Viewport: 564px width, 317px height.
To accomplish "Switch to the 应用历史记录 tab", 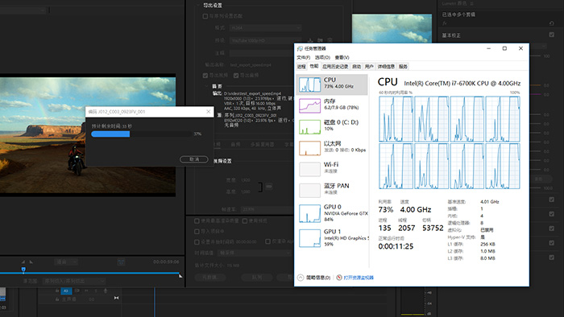I will [335, 67].
